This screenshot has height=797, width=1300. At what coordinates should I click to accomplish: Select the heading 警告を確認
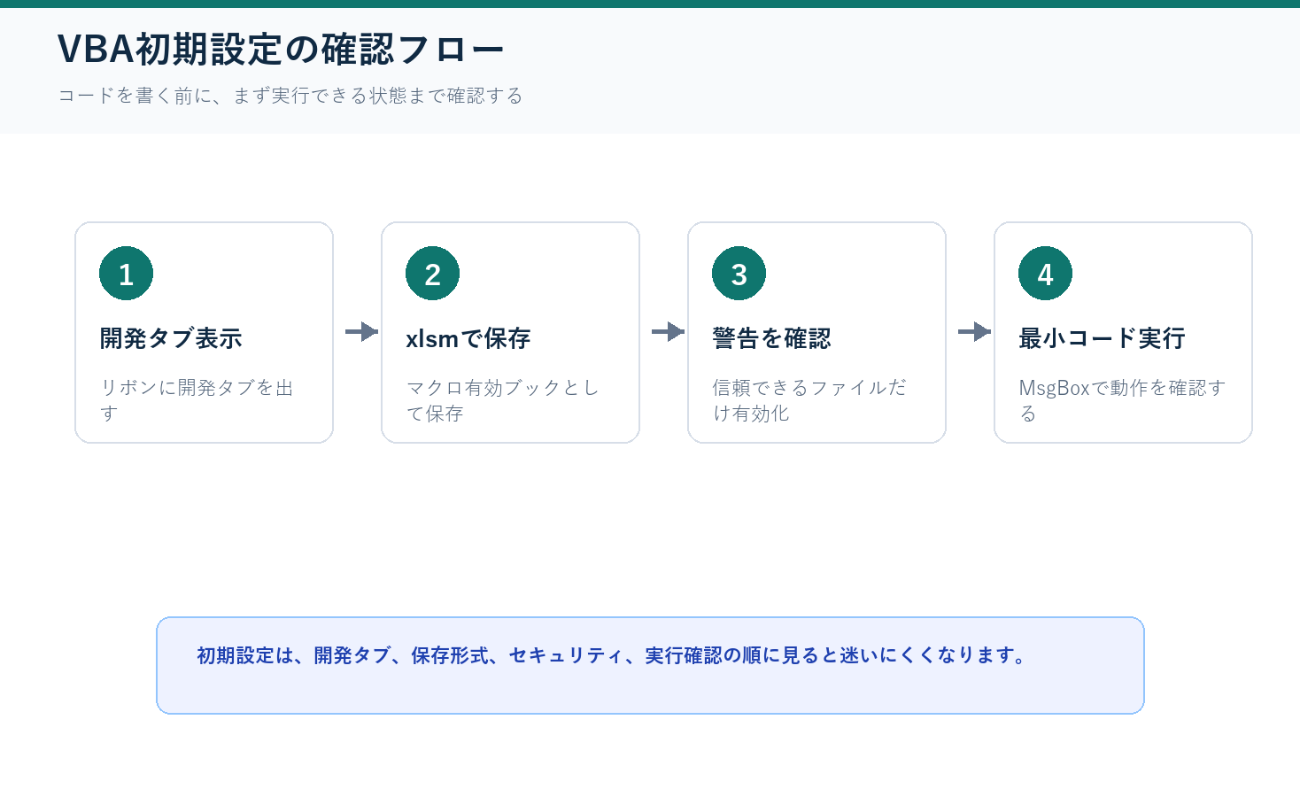(771, 338)
